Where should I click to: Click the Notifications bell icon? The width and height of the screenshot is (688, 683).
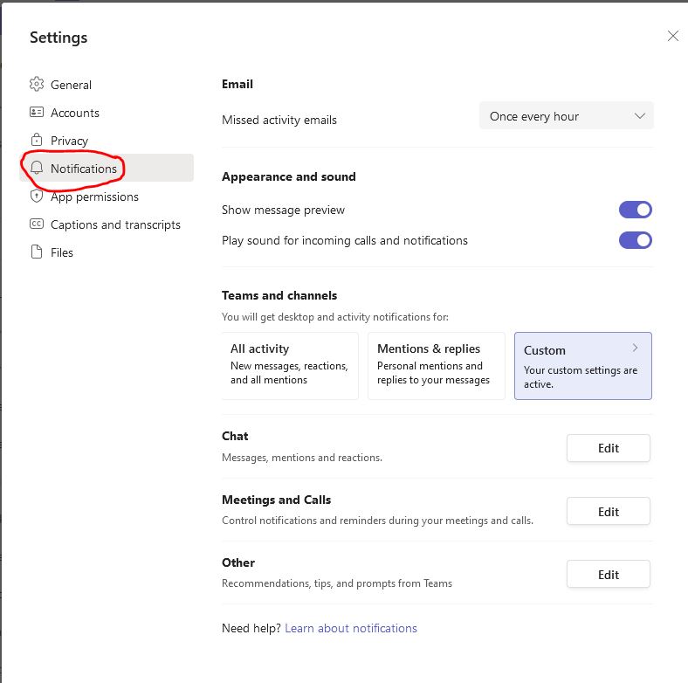[37, 169]
